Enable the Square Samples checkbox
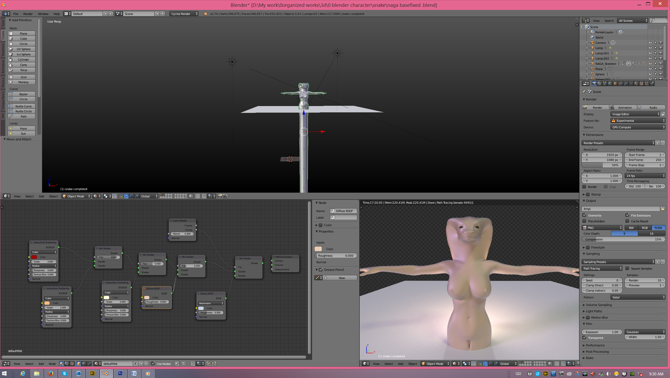The width and height of the screenshot is (670, 378). [627, 268]
